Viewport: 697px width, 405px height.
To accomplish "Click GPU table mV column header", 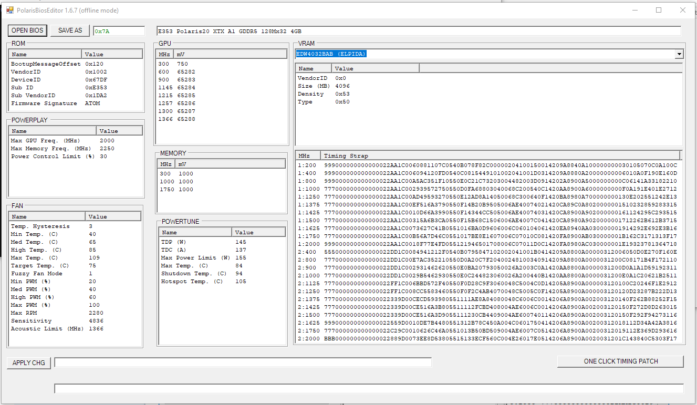I will tap(231, 54).
